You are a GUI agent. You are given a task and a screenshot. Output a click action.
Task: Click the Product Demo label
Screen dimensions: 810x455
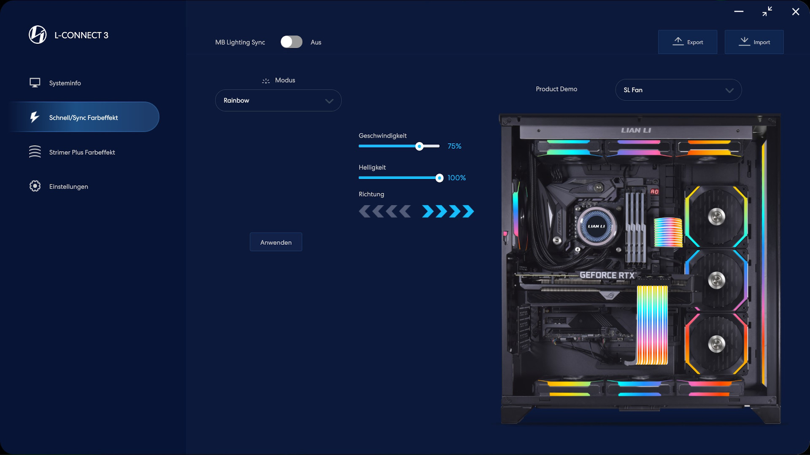pyautogui.click(x=556, y=89)
